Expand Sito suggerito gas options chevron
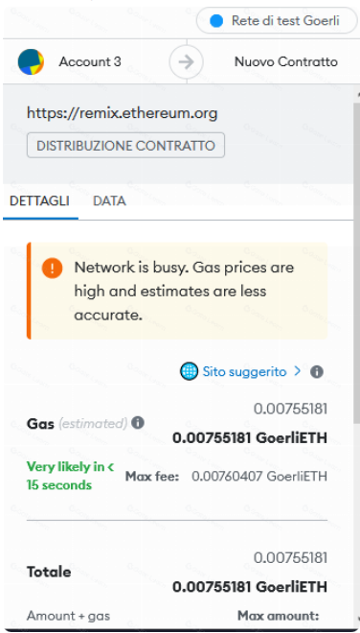 (x=298, y=370)
